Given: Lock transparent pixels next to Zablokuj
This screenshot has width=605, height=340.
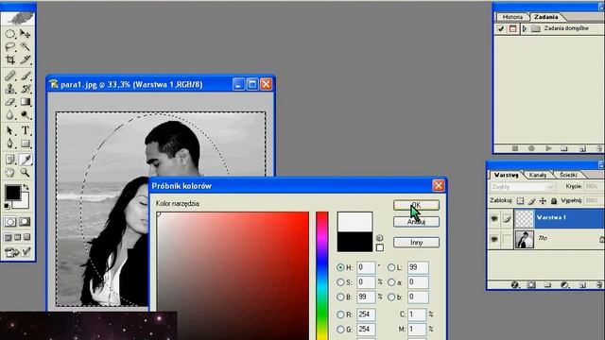Looking at the screenshot, I should 520,201.
